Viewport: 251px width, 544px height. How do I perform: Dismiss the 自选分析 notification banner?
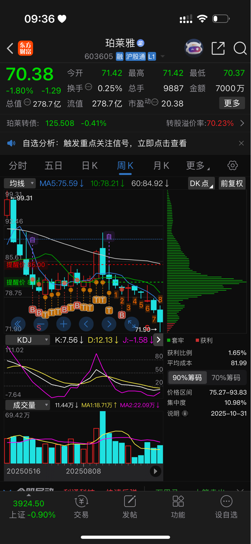tap(241, 143)
